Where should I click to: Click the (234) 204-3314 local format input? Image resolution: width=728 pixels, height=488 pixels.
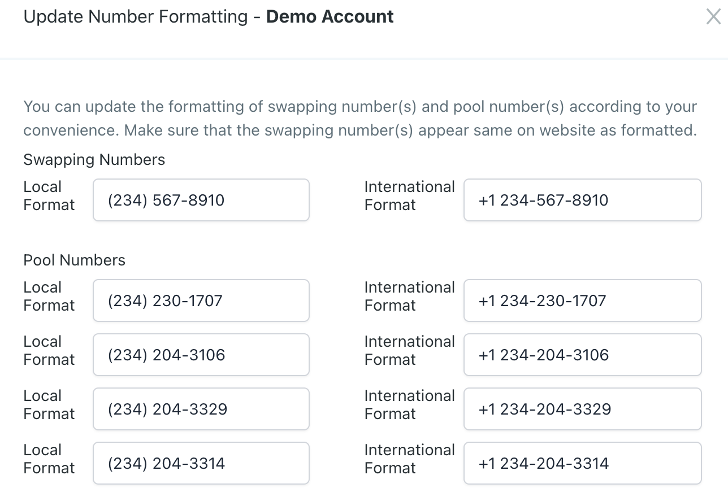point(201,463)
